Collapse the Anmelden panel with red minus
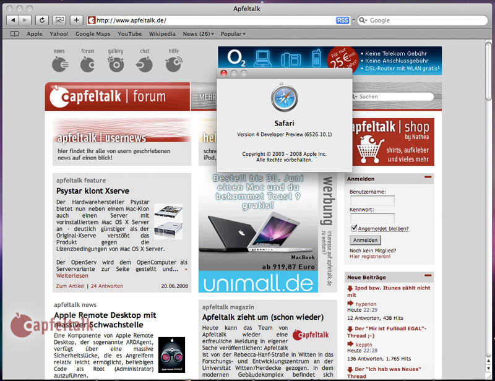Viewport: 495px width, 381px height. [428, 177]
